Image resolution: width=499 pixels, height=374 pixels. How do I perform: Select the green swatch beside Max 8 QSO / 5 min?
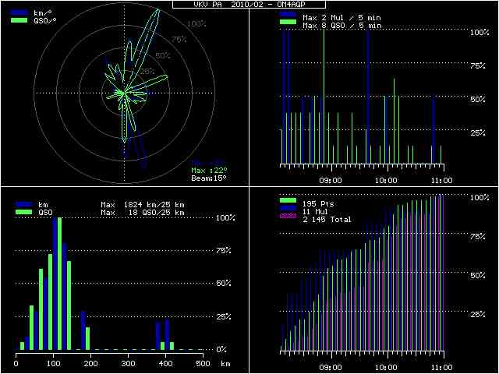(x=288, y=22)
